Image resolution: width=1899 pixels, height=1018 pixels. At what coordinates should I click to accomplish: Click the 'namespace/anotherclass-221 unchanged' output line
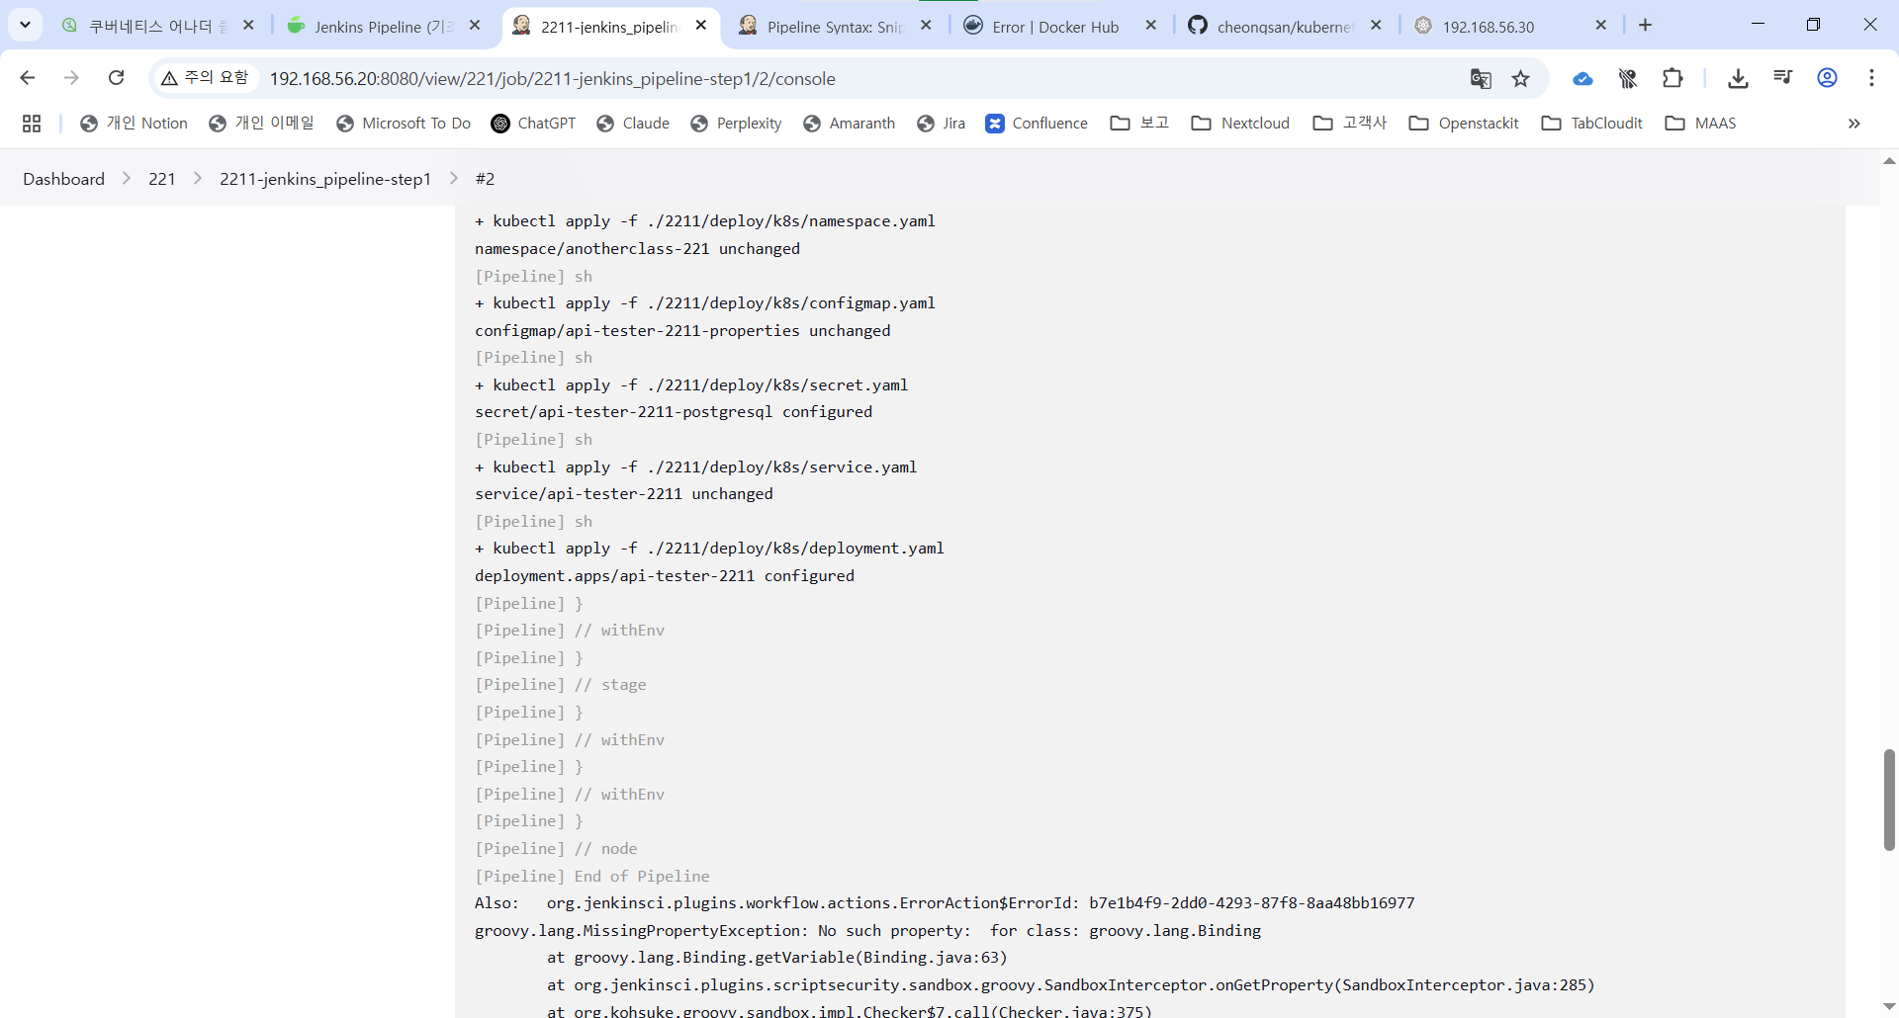(x=637, y=248)
